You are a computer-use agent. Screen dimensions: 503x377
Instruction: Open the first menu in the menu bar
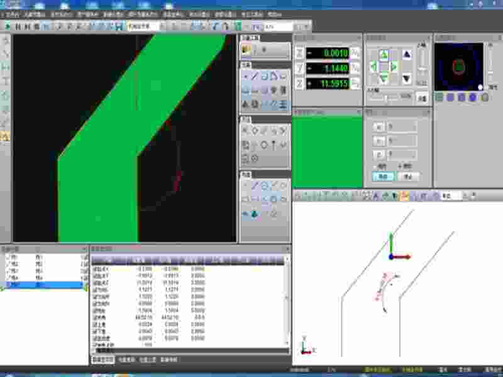pos(12,13)
